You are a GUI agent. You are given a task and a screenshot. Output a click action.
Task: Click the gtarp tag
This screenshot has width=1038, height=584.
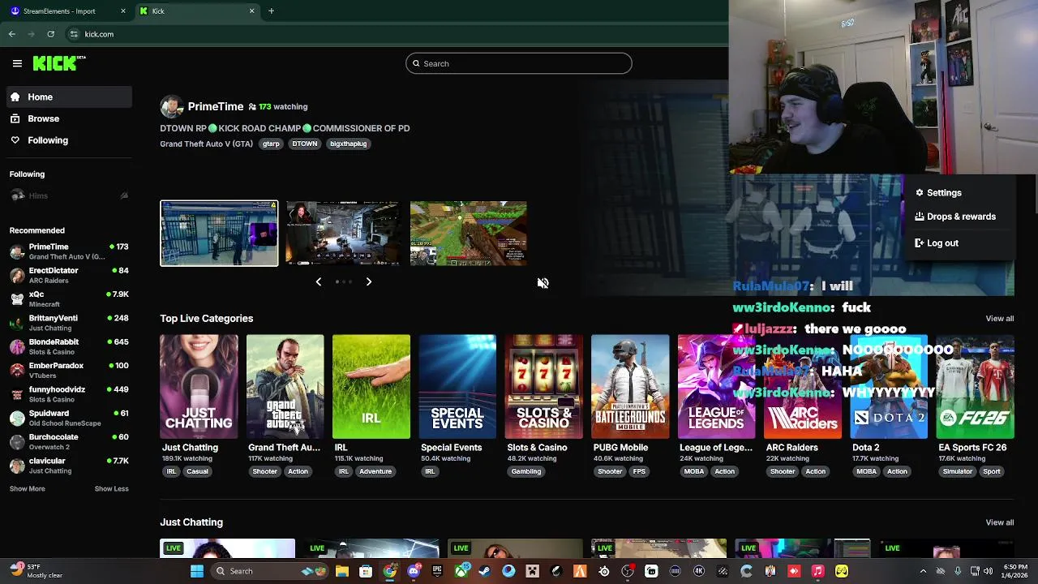point(271,144)
